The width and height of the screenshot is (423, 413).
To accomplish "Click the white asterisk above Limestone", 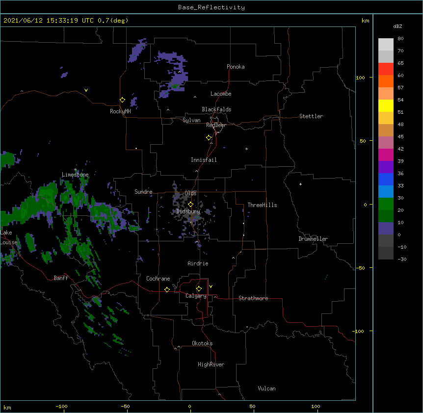I will point(76,170).
